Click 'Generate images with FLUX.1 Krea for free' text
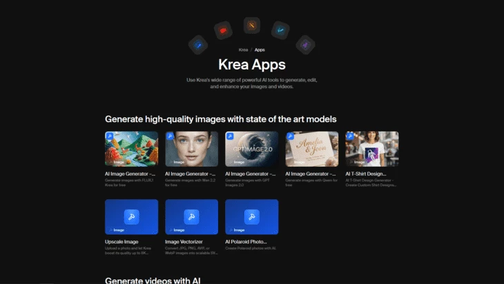 point(129,183)
